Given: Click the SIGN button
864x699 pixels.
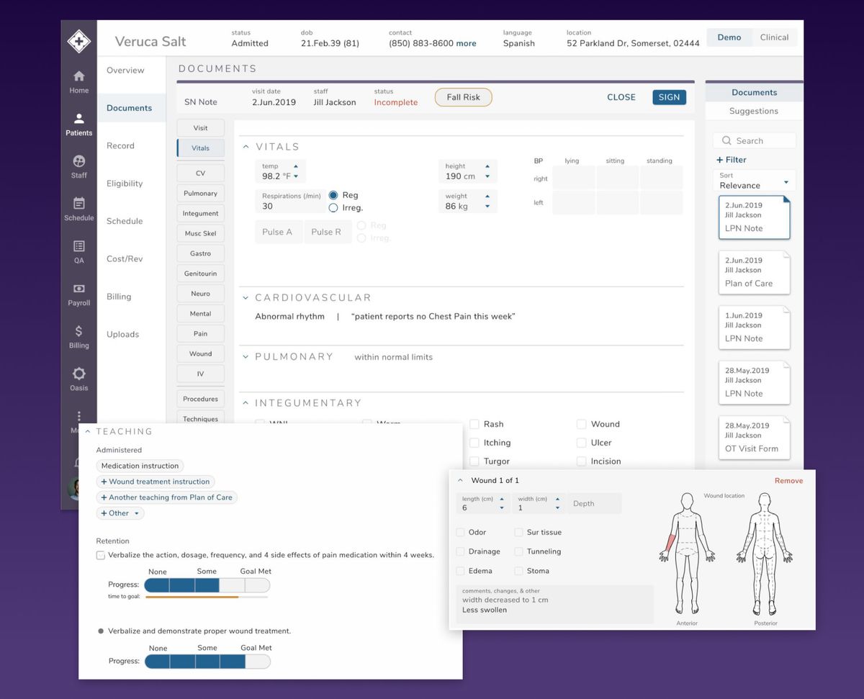Looking at the screenshot, I should 669,97.
